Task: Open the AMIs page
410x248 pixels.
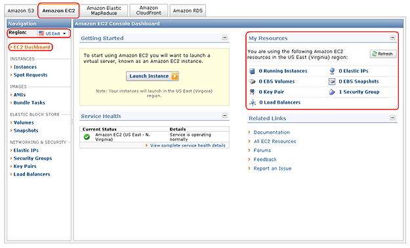Action: coord(20,94)
